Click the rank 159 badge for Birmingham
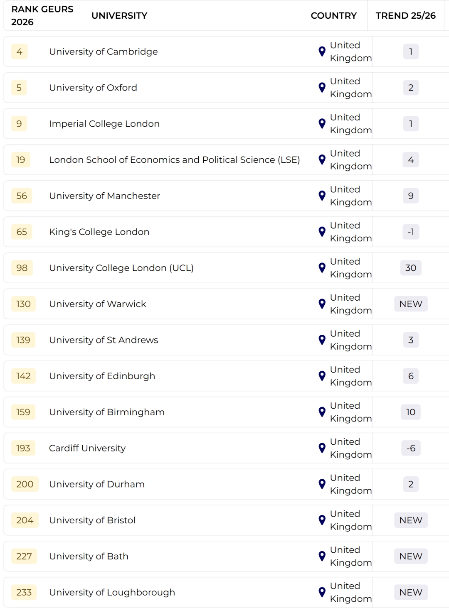This screenshot has width=449, height=608. tap(23, 412)
